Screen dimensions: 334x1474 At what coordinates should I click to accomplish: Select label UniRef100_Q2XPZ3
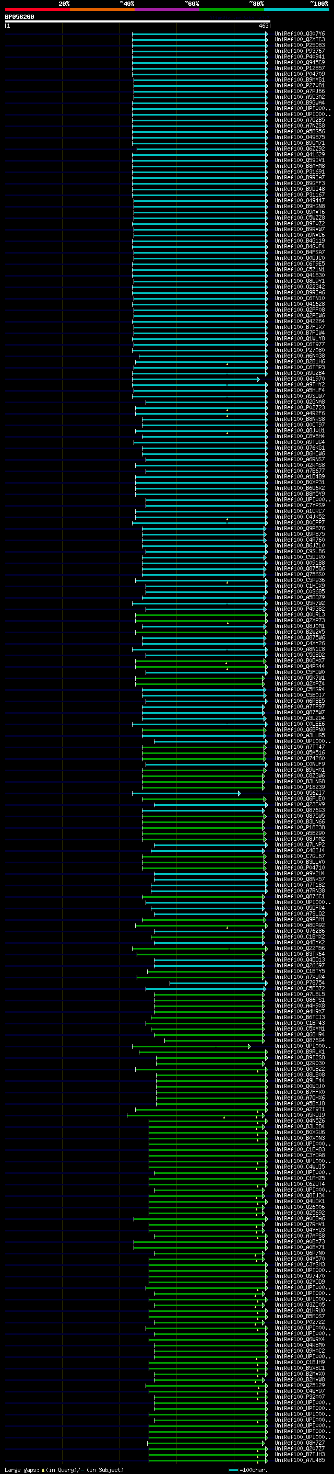point(300,620)
